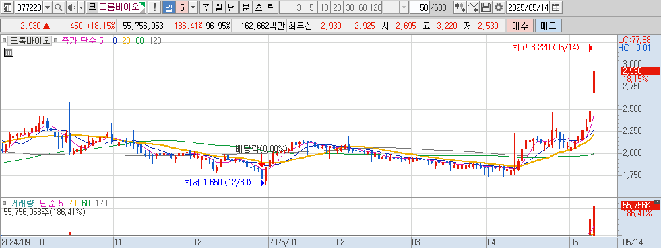Click the gray 120 moving average legend
The image size is (661, 248).
[156, 41]
